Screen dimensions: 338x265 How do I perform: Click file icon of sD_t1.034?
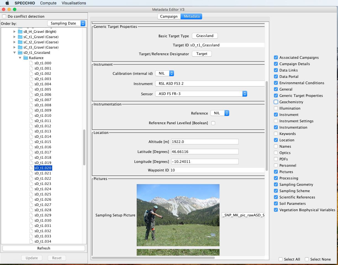pos(31,241)
